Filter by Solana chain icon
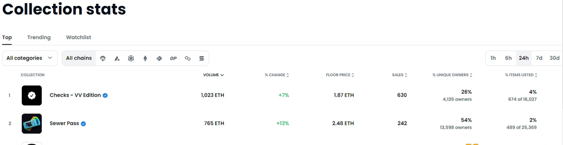The width and height of the screenshot is (563, 145). pyautogui.click(x=202, y=58)
